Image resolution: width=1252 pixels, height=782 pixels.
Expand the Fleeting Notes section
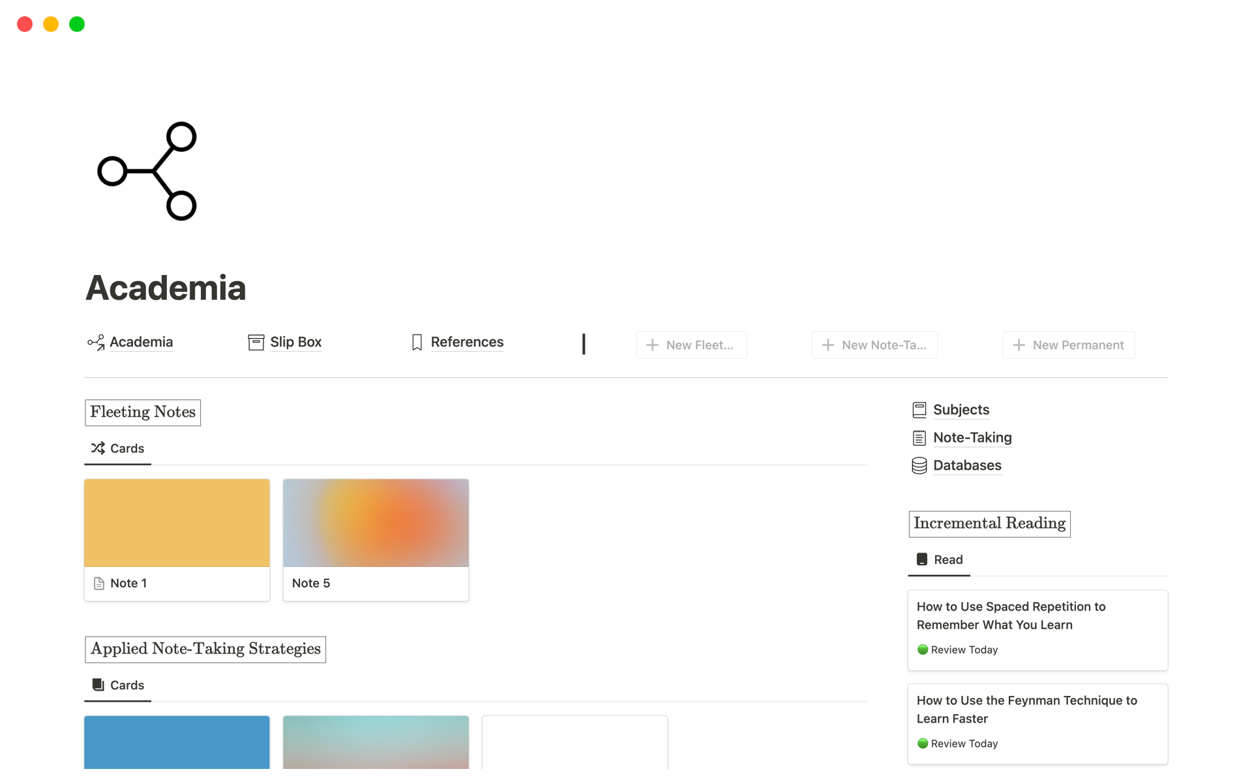tap(142, 412)
